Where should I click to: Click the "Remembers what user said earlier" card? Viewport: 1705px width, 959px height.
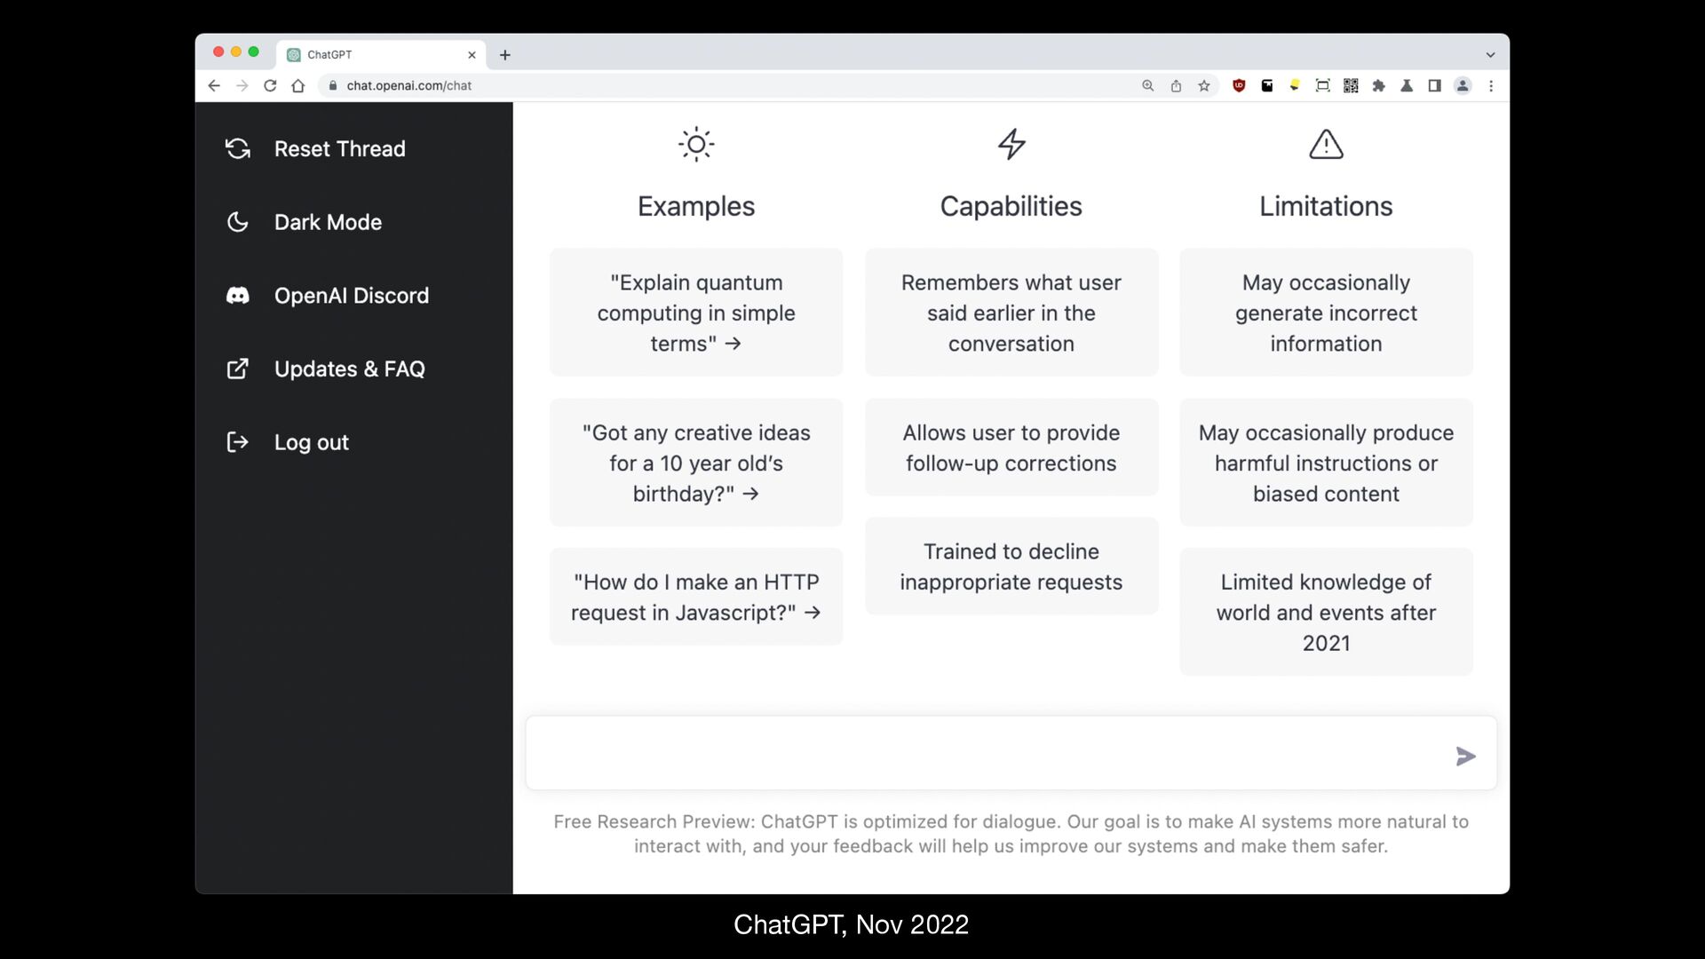1011,313
